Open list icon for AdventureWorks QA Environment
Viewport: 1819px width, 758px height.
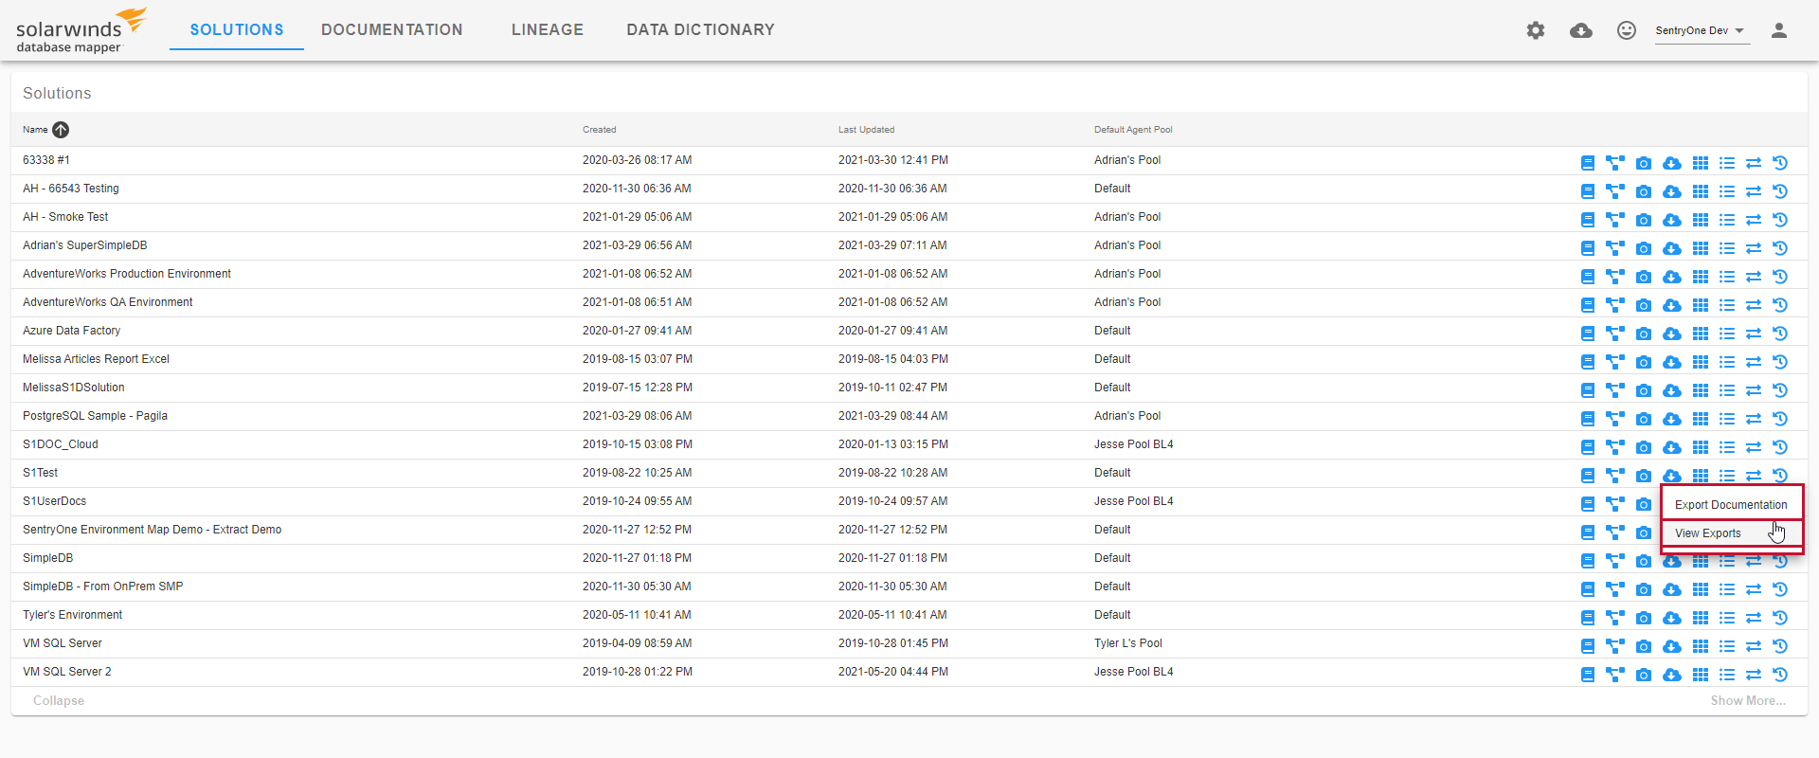pyautogui.click(x=1727, y=305)
